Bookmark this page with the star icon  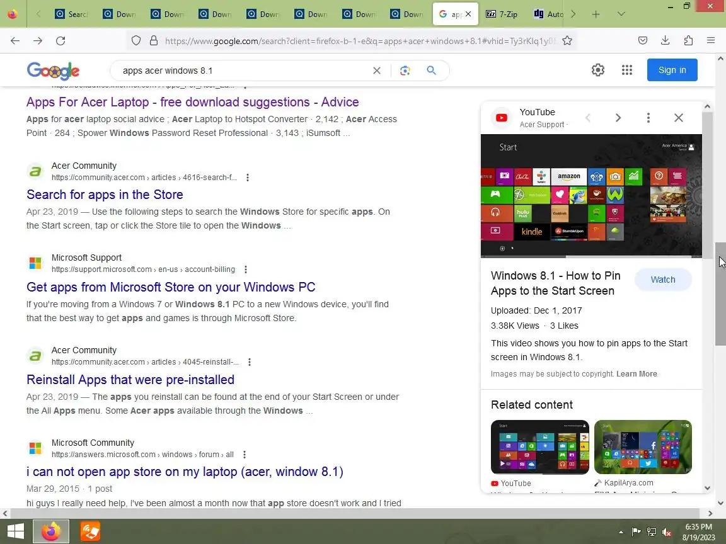(567, 41)
